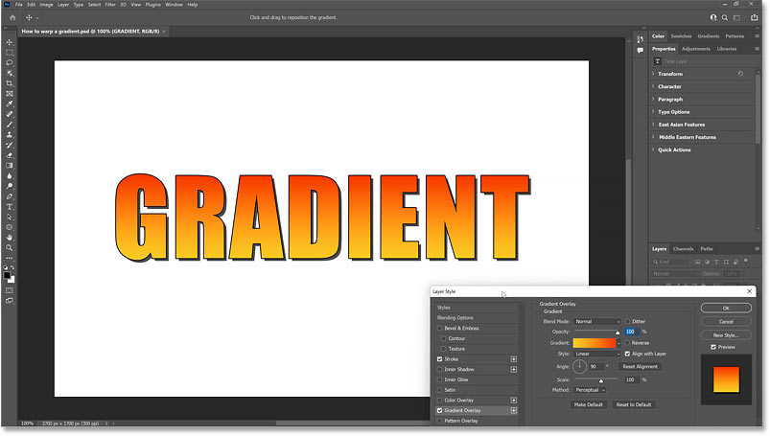Screen dimensions: 770x436
Task: Click Cancel in Layer Style dialog
Action: click(x=726, y=322)
